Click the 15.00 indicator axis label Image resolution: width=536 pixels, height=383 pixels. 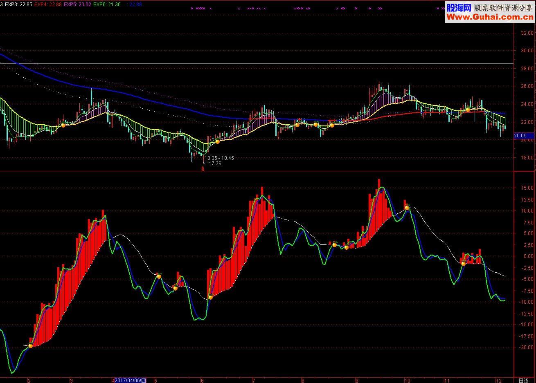[x=527, y=188]
